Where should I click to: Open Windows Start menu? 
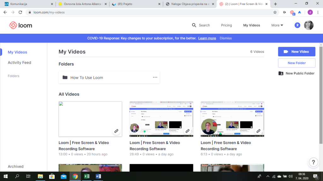tap(6, 176)
